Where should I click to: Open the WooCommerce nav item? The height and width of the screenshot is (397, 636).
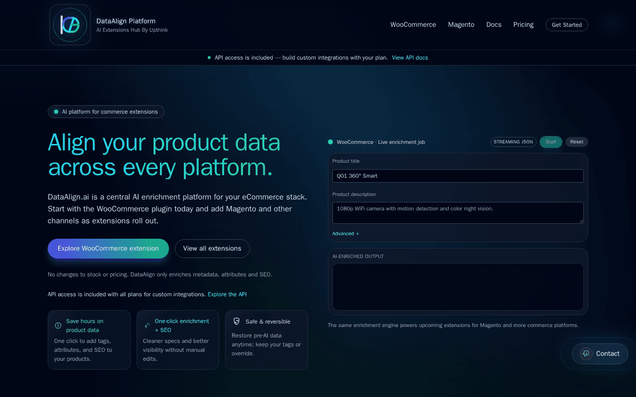point(413,24)
